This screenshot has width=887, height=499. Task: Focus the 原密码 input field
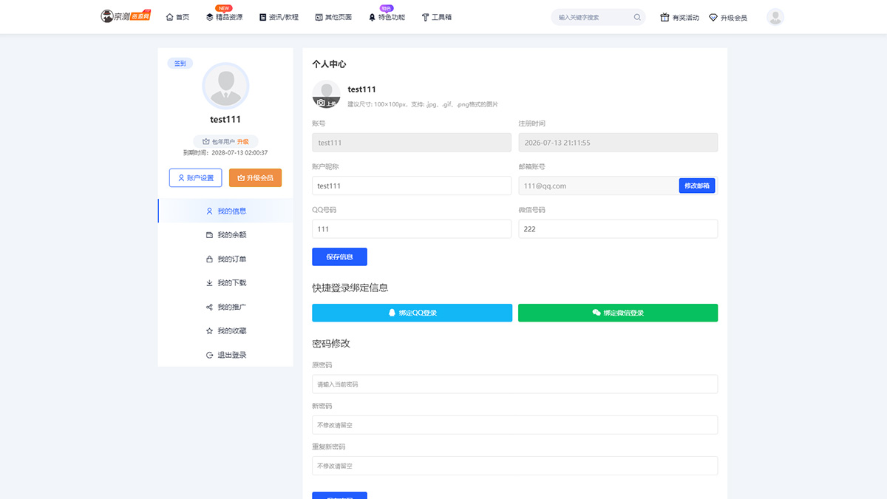tap(514, 384)
